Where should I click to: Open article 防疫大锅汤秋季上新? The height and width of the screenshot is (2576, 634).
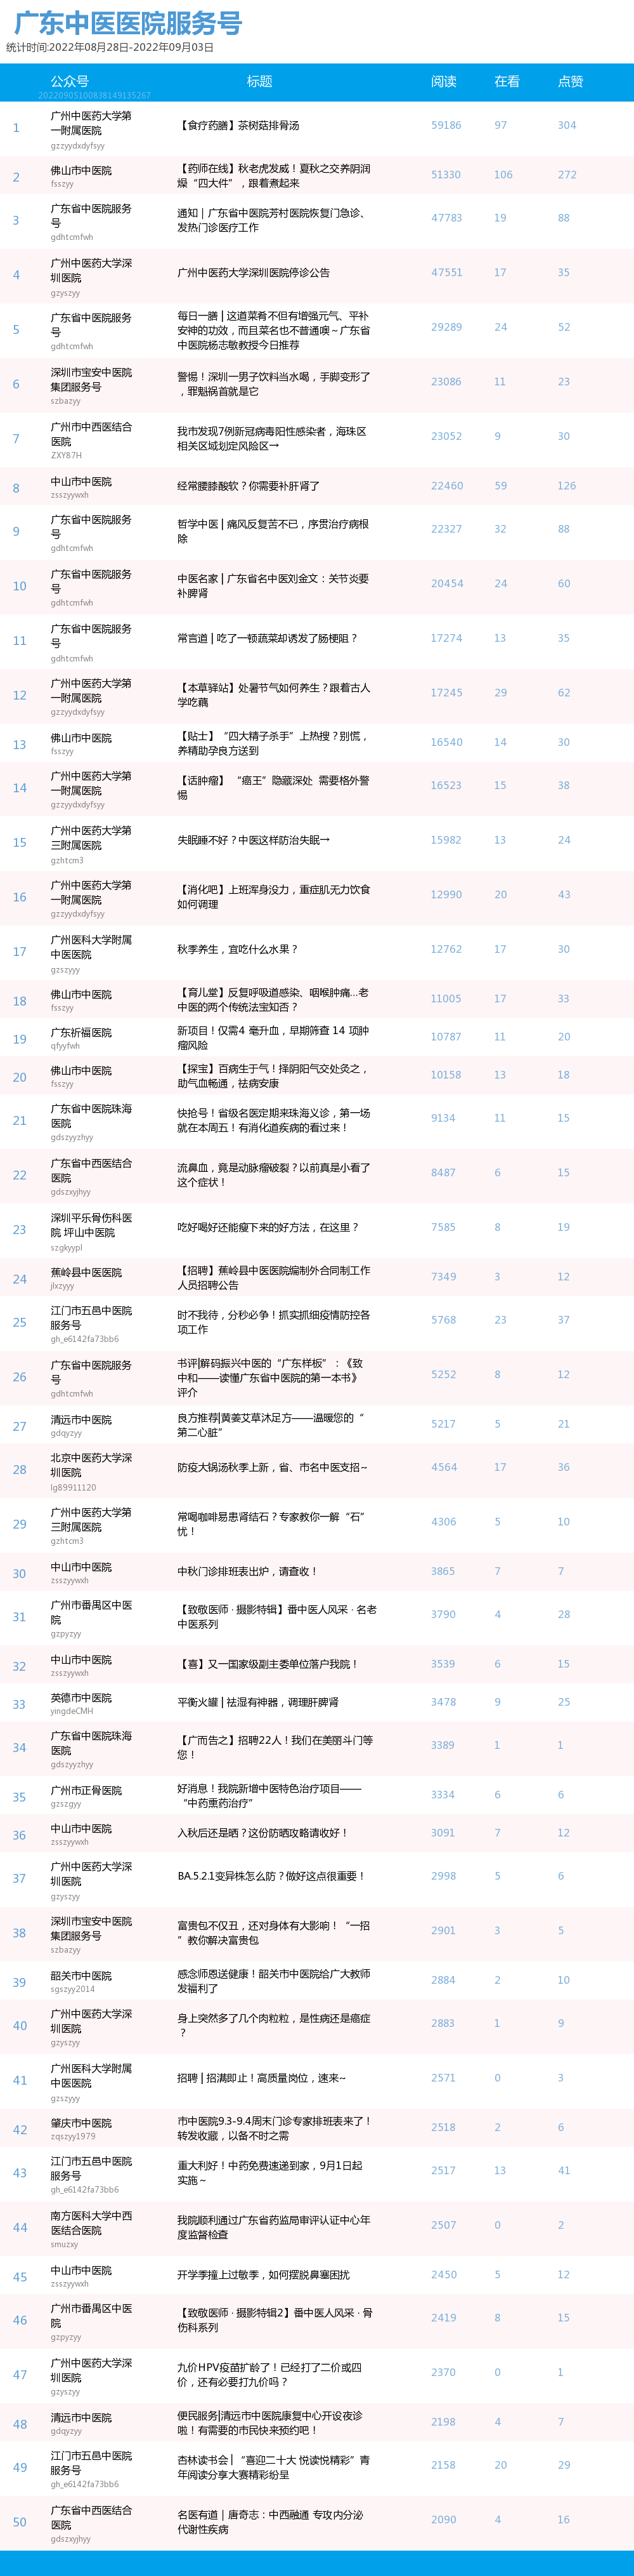click(273, 1467)
